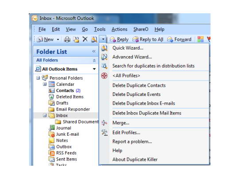Click the Sent Items folder icon
This screenshot has height=179, width=239.
[x=51, y=159]
